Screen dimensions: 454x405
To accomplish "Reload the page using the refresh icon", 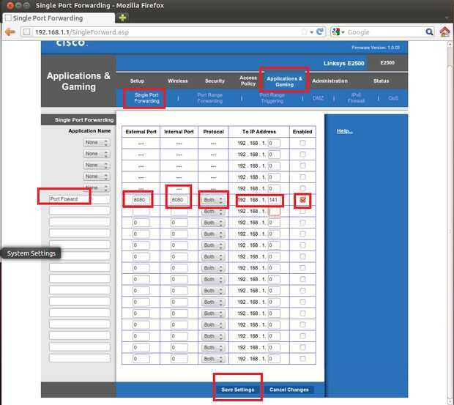I will coord(320,31).
